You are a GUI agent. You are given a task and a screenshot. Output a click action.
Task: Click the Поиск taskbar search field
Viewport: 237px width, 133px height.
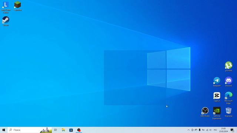[30, 130]
